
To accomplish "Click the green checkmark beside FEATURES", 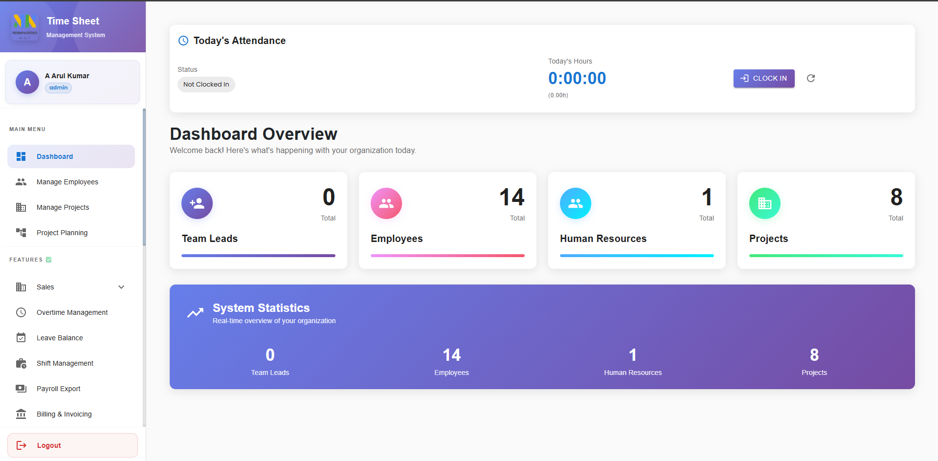I will (48, 259).
